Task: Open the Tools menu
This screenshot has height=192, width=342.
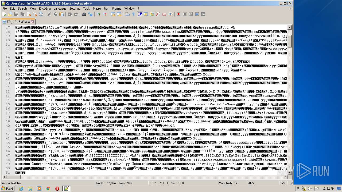Action: 87,9
